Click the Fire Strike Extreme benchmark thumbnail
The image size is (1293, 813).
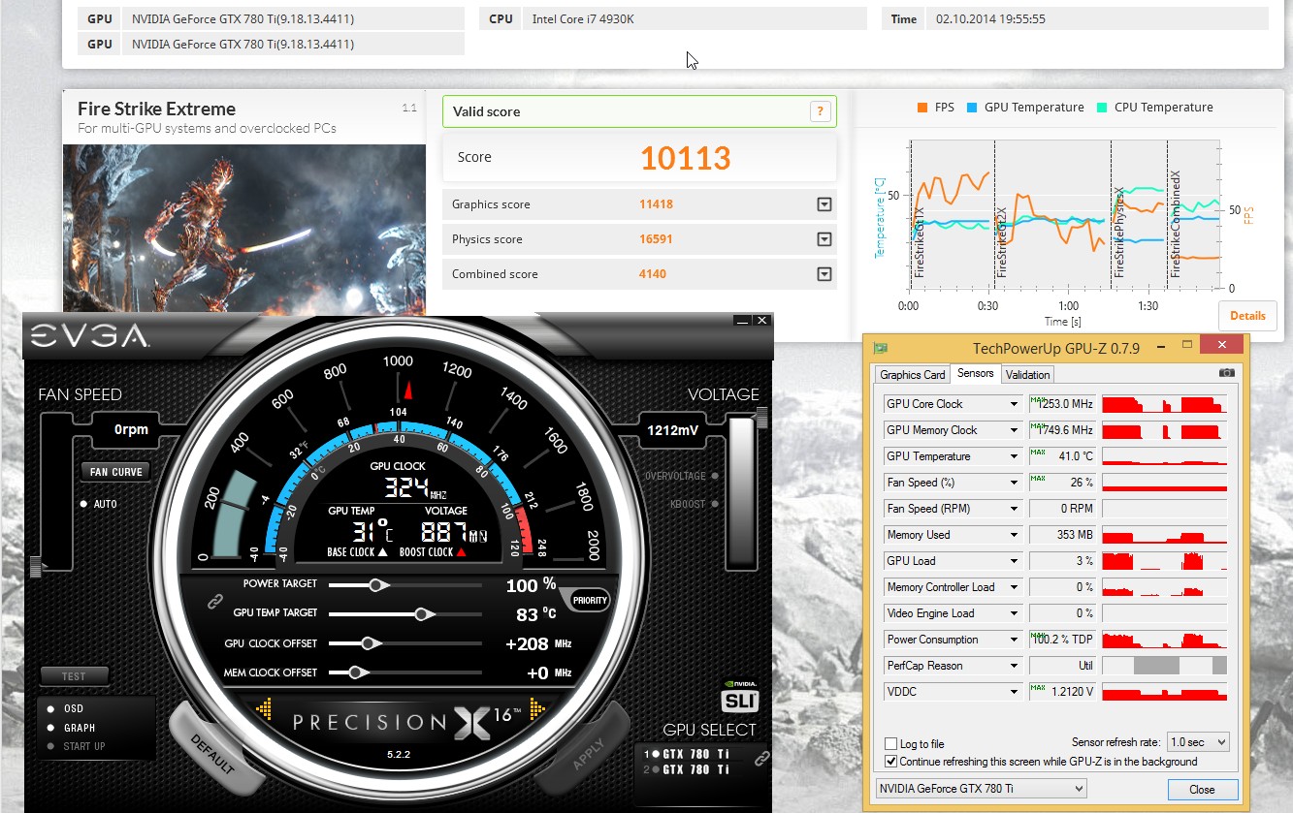(244, 229)
